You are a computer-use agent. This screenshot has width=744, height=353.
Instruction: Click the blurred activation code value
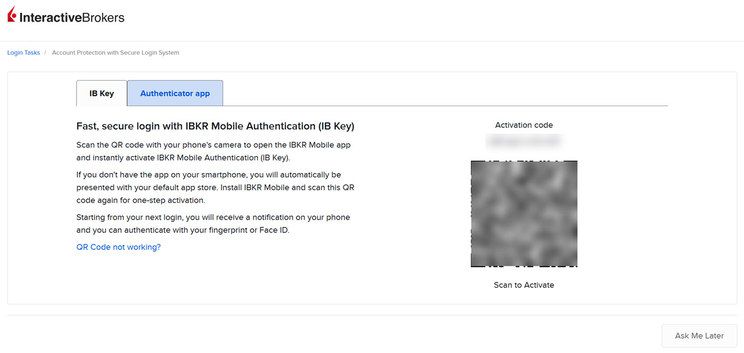[x=524, y=141]
